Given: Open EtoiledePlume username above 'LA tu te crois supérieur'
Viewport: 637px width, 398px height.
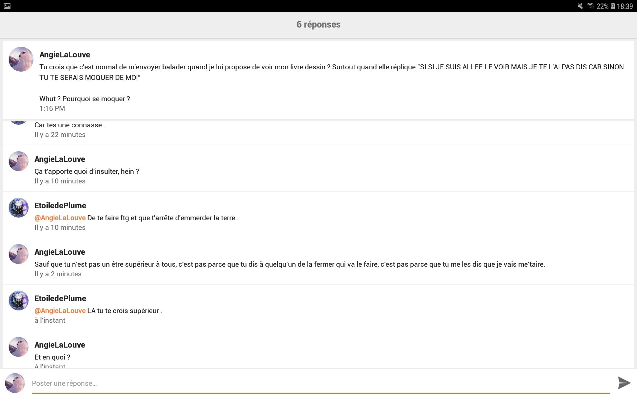Looking at the screenshot, I should [x=60, y=298].
